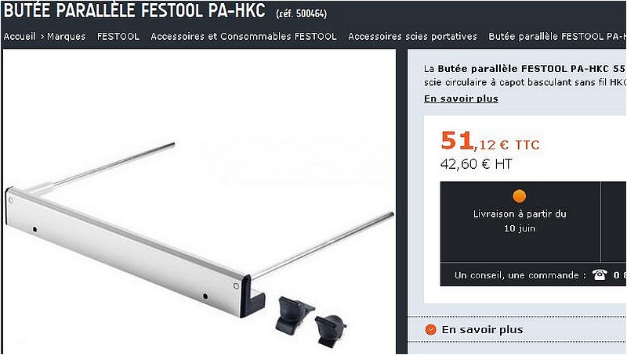Click the orange availability dot above Livraison
627x355 pixels.
click(519, 196)
